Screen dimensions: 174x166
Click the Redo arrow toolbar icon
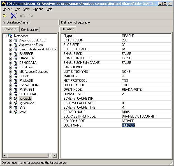pyautogui.click(x=30, y=16)
